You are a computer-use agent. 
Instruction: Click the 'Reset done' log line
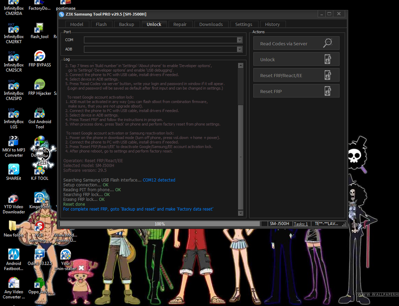(x=74, y=204)
